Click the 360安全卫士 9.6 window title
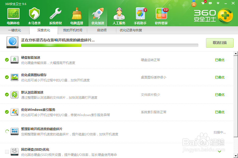The image size is (238, 158). 16,4
